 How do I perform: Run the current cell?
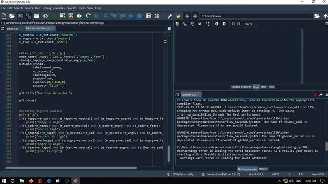click(62, 16)
